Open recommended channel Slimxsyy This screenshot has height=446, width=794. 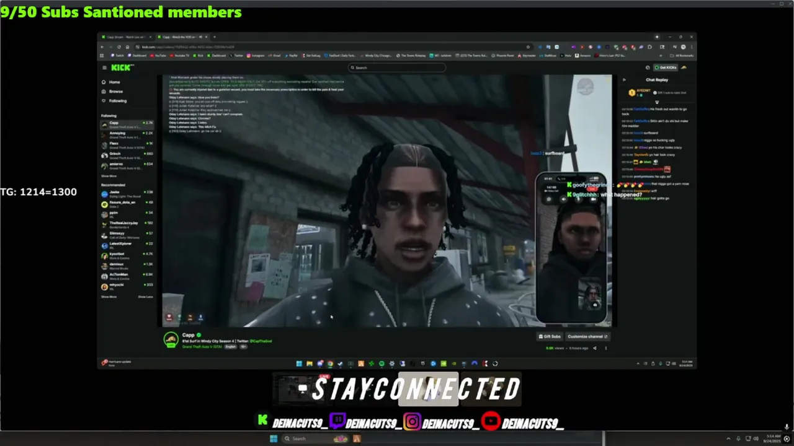[x=127, y=235]
